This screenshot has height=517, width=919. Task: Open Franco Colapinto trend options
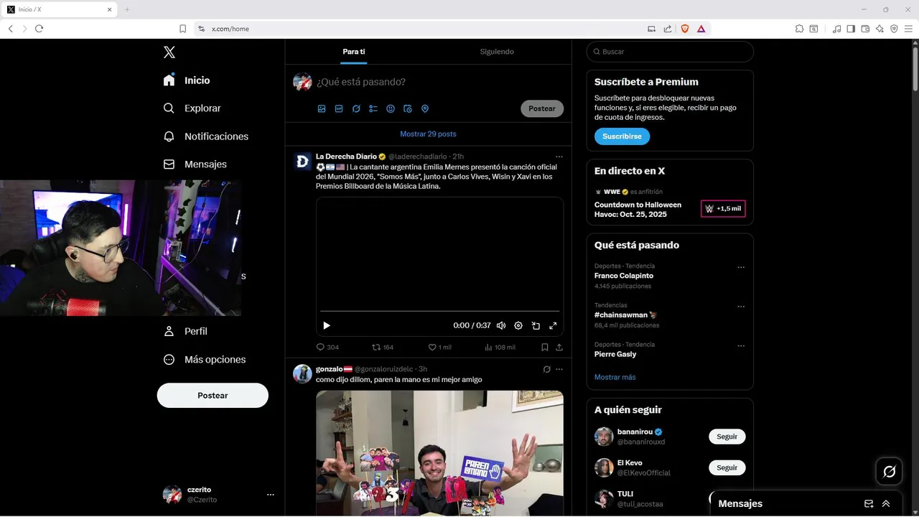pos(741,267)
